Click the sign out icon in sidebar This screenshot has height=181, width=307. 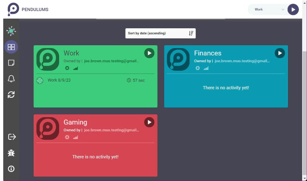click(12, 137)
